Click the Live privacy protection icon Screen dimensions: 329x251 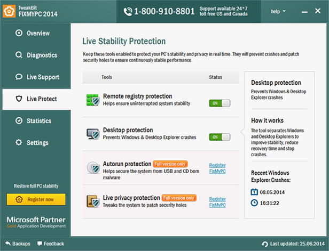93,201
